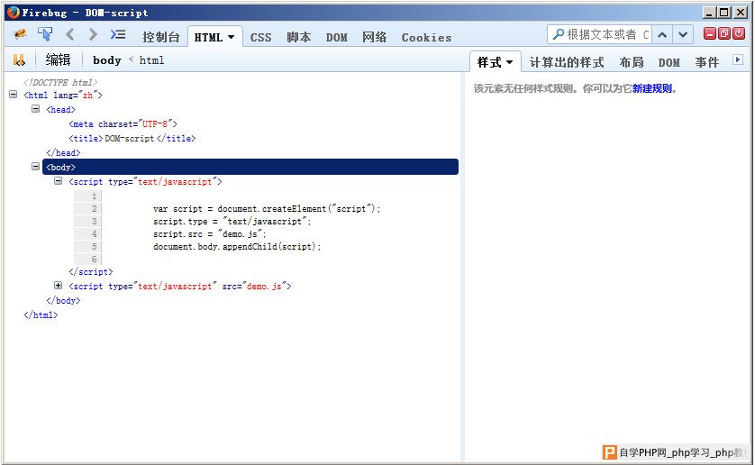This screenshot has height=465, width=755.
Task: Minimize Firebug with red minus icon
Action: tap(710, 33)
